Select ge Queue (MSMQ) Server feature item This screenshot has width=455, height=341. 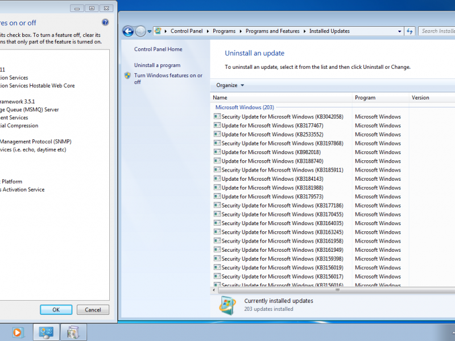30,110
